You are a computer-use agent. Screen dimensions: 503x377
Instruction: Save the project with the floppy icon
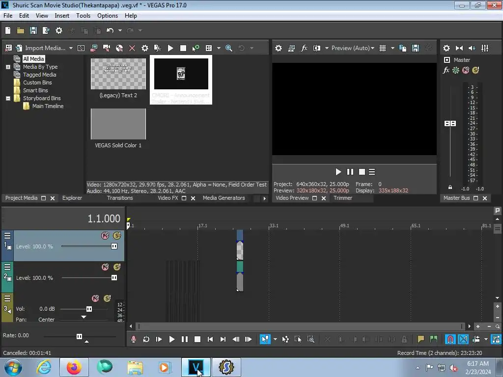pyautogui.click(x=33, y=30)
